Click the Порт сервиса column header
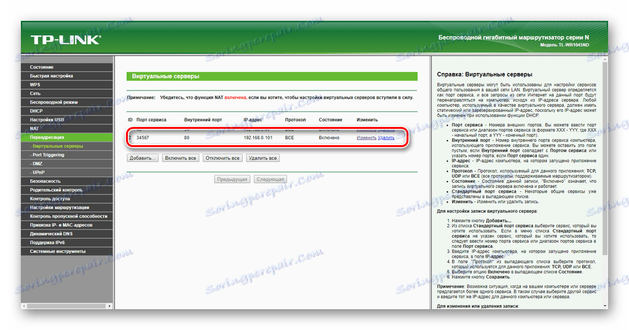Screen dimensions: 629x330 151,120
